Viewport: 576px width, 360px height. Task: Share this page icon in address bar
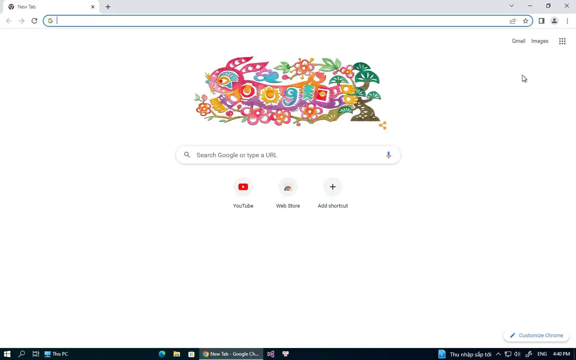513,21
